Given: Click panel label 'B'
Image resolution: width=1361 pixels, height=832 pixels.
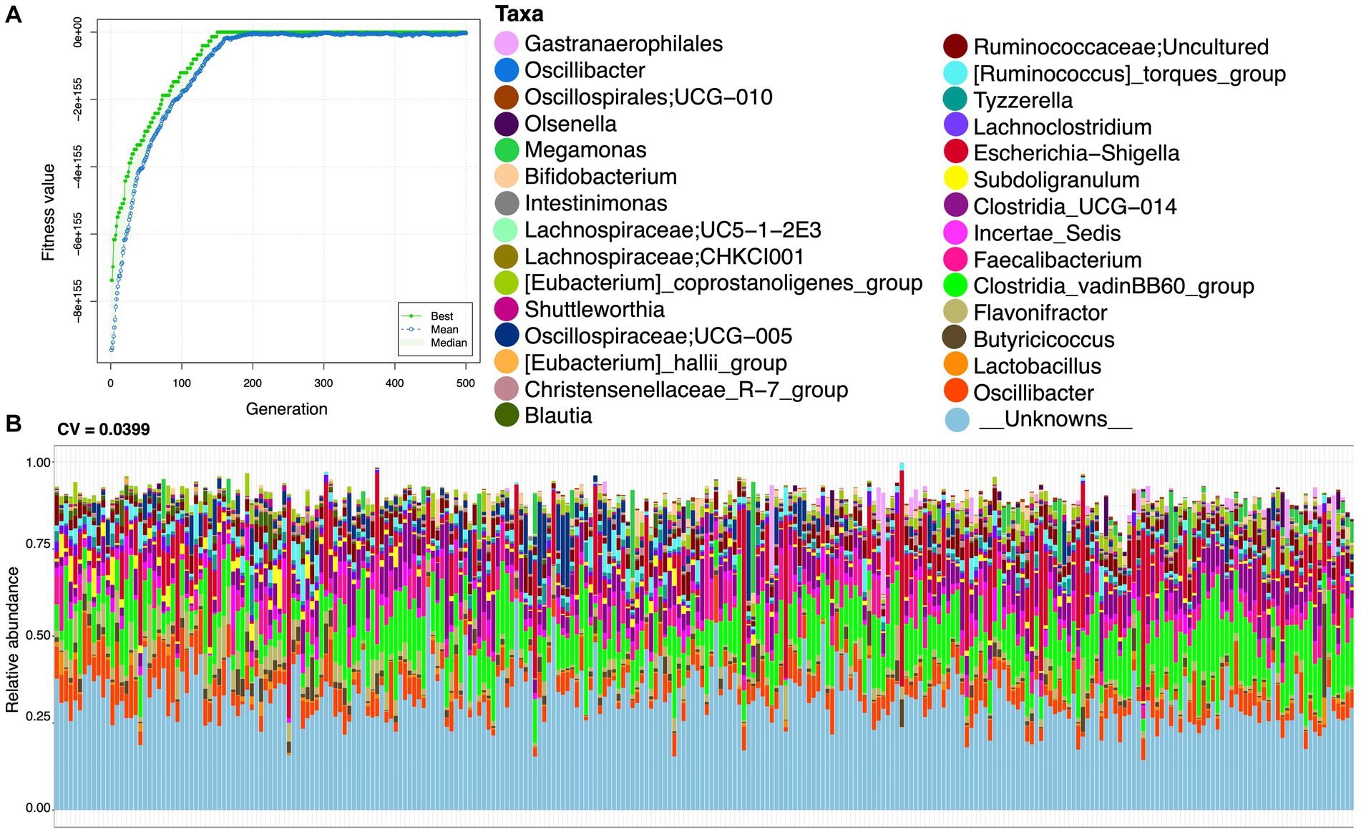Looking at the screenshot, I should tap(13, 424).
